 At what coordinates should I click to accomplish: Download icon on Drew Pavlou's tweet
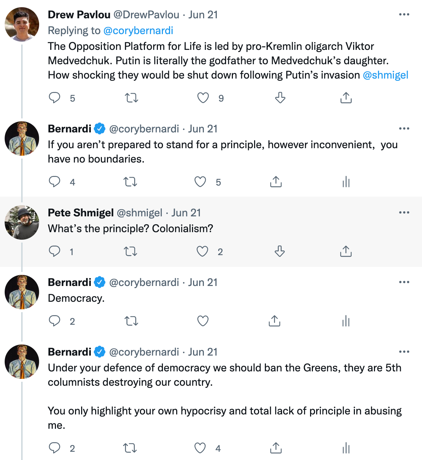pos(280,98)
